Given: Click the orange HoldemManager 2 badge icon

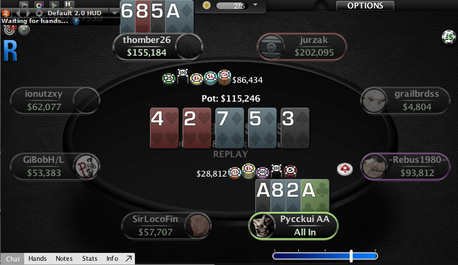Looking at the screenshot, I should pyautogui.click(x=6, y=13).
